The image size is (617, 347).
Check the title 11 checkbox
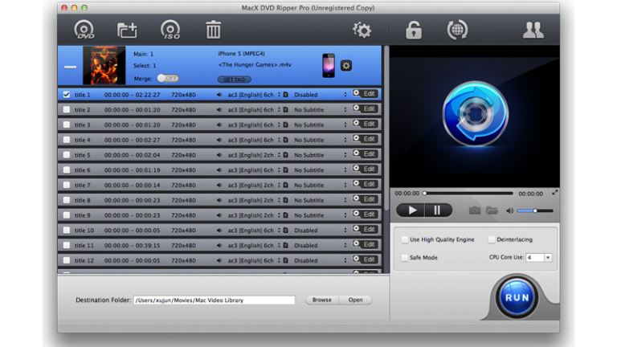[67, 245]
